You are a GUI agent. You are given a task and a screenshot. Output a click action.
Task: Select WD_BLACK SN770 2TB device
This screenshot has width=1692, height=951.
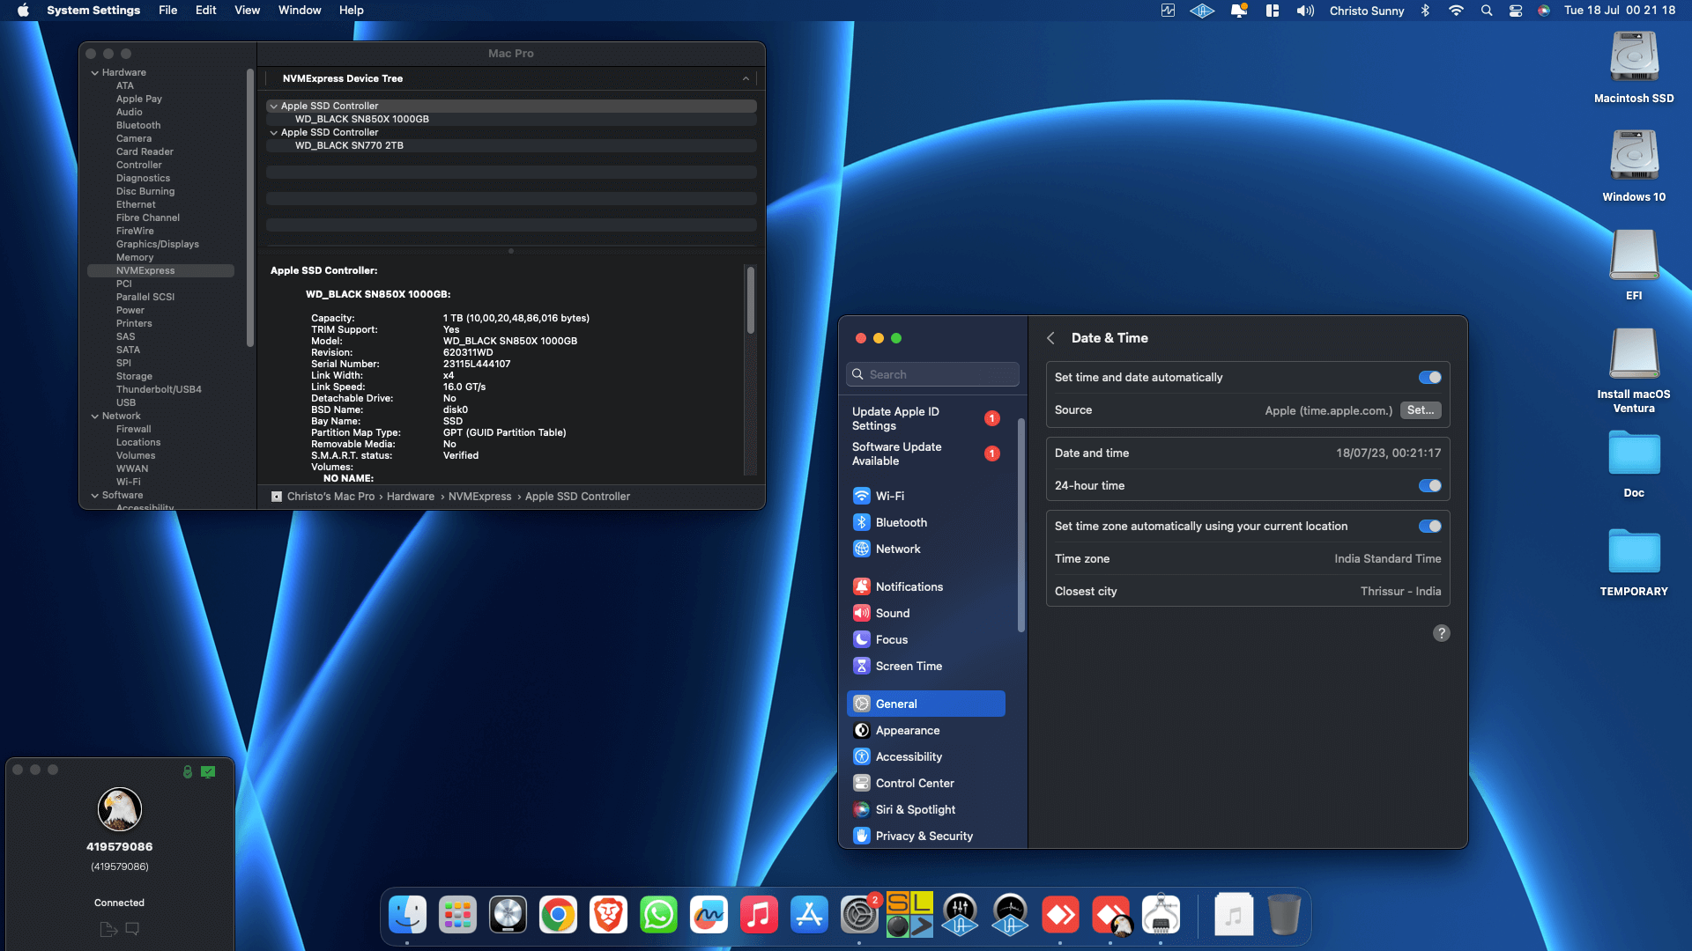[512, 146]
